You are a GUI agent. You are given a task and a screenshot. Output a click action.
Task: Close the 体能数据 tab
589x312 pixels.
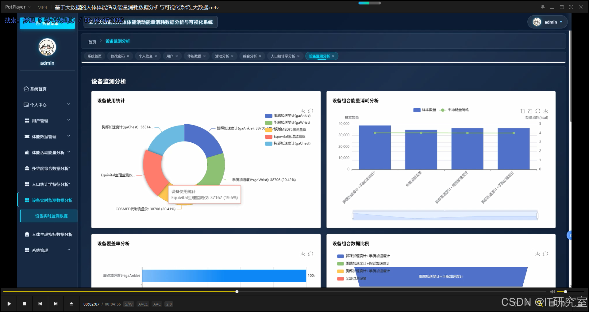point(205,56)
